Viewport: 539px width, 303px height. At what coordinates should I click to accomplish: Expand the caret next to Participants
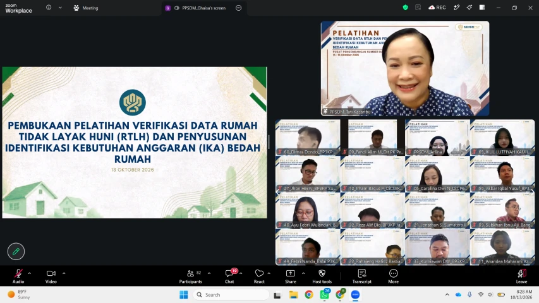click(x=209, y=273)
